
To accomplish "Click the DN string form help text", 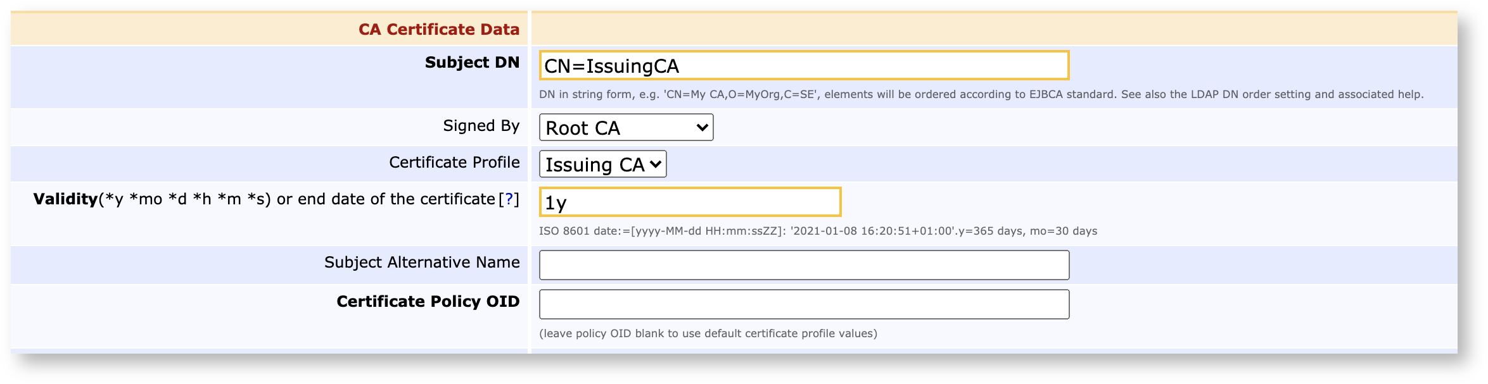I will [981, 94].
